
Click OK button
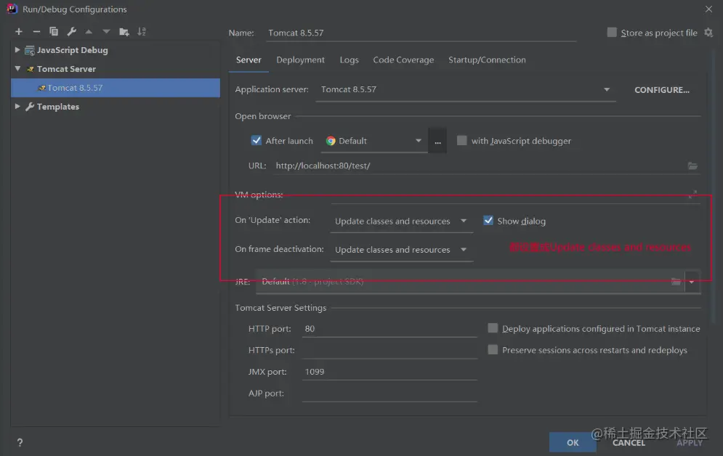[x=573, y=442]
